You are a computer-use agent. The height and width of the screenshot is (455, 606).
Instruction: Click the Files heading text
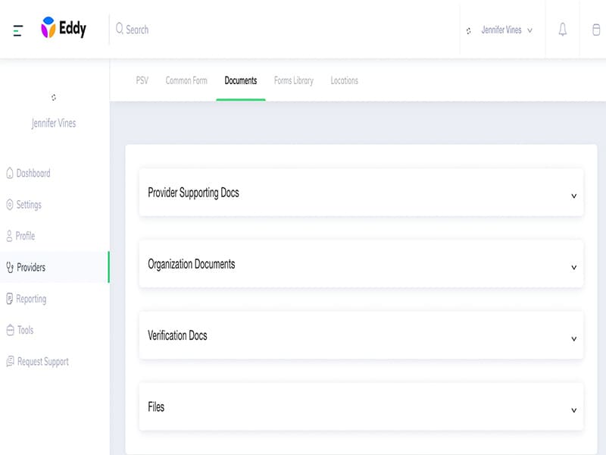pos(156,407)
